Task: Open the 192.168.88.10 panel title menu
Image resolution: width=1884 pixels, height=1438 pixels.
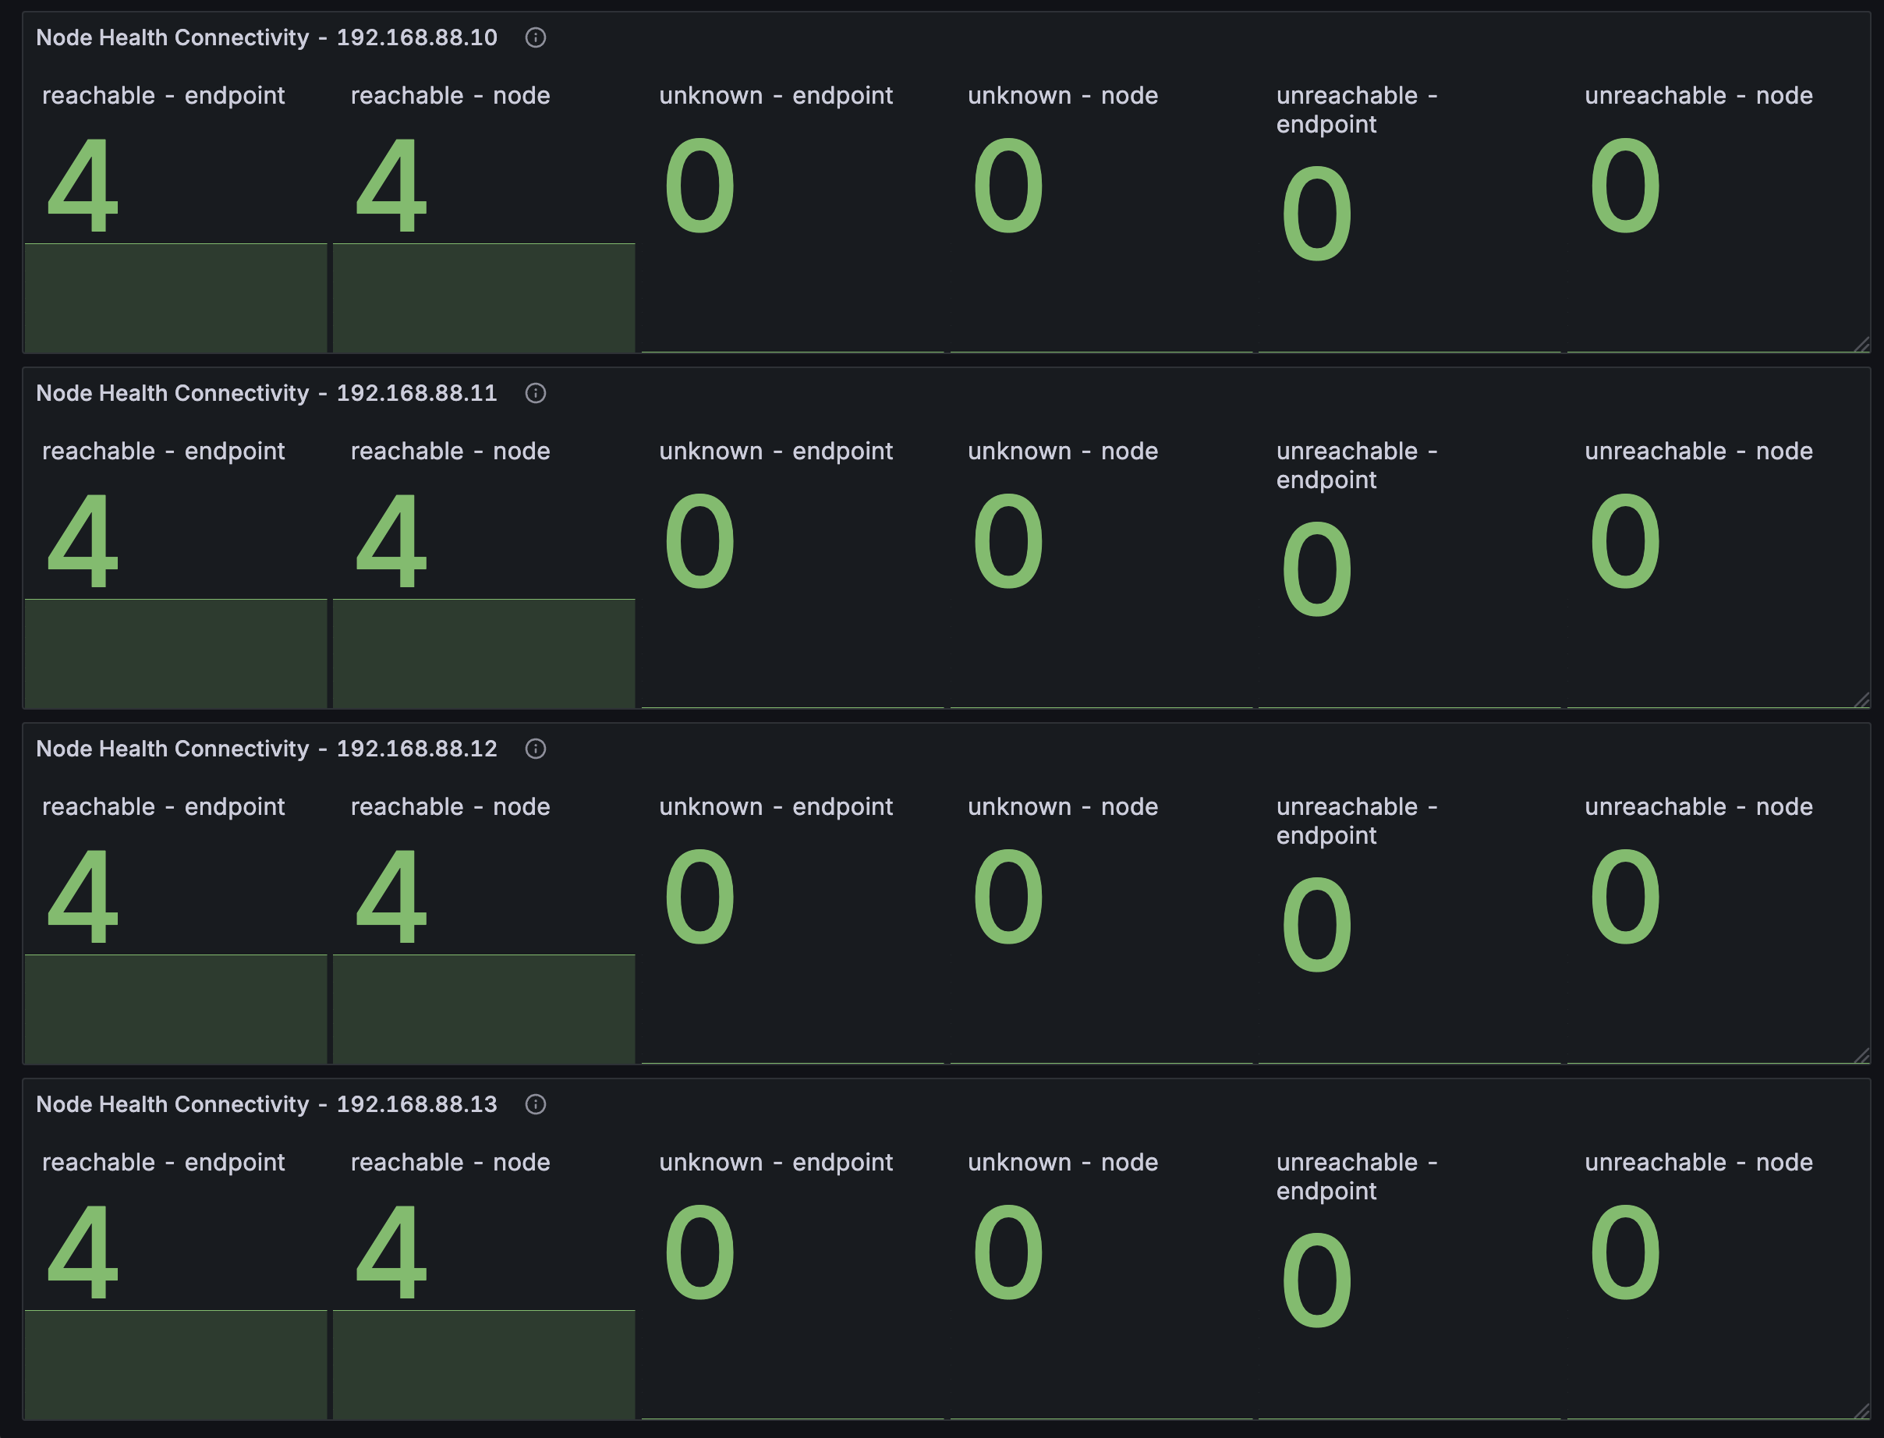Action: 266,37
